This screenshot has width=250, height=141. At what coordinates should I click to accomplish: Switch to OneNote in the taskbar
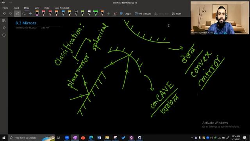tap(75, 137)
